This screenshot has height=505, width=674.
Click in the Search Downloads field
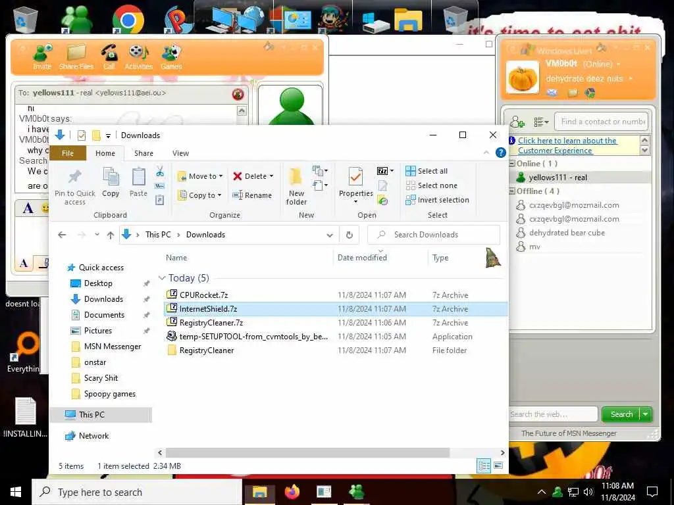(x=434, y=235)
